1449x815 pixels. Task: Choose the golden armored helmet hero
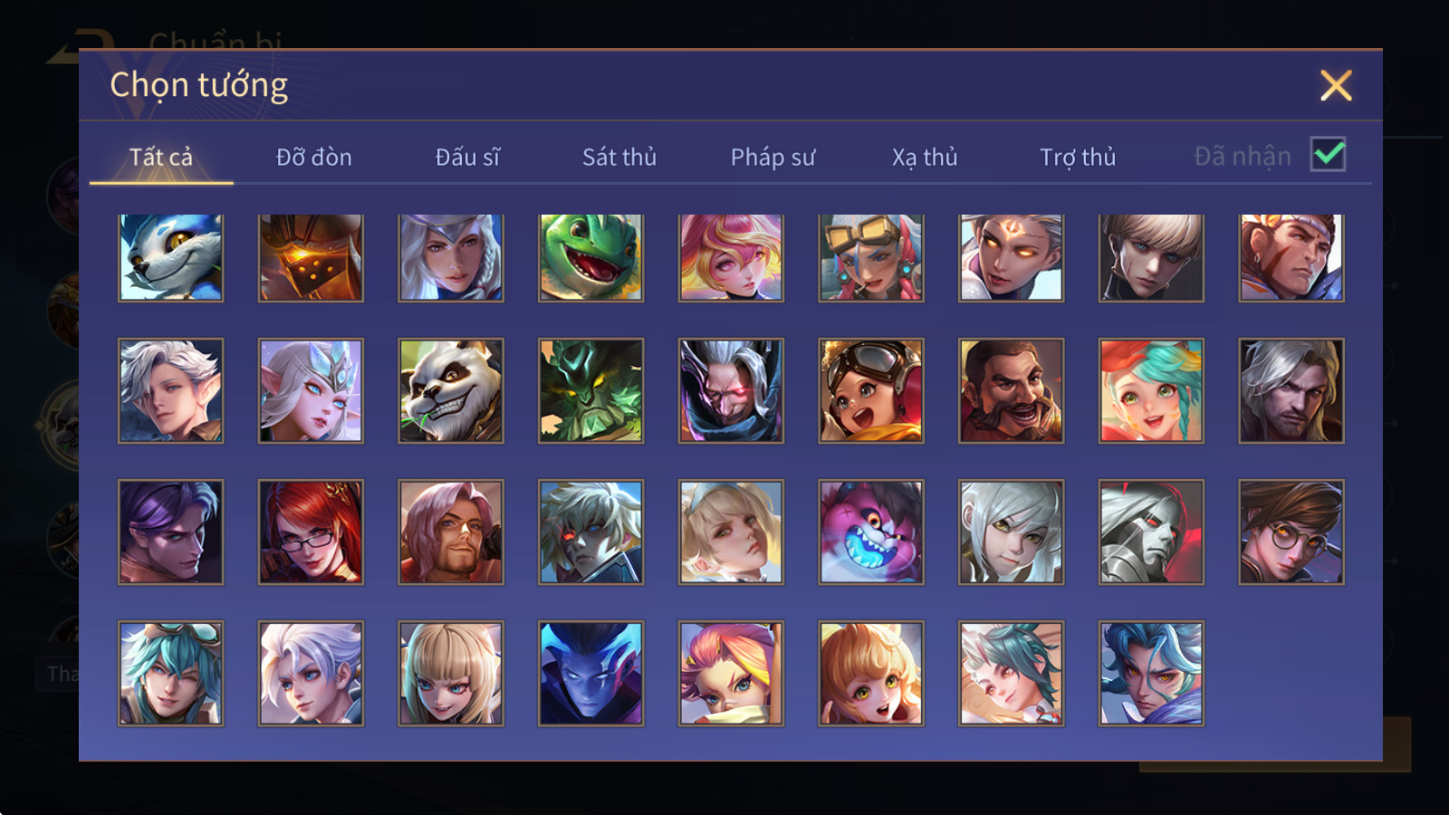(x=311, y=257)
